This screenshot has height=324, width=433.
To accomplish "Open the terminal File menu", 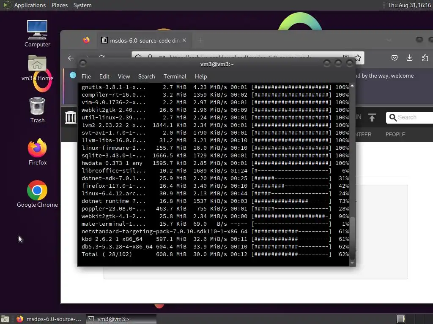I will pyautogui.click(x=86, y=76).
